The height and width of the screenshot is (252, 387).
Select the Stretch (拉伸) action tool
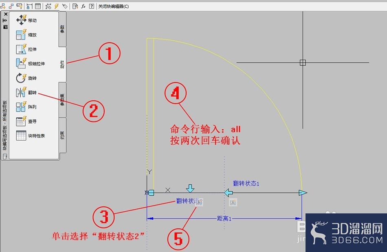(26, 49)
